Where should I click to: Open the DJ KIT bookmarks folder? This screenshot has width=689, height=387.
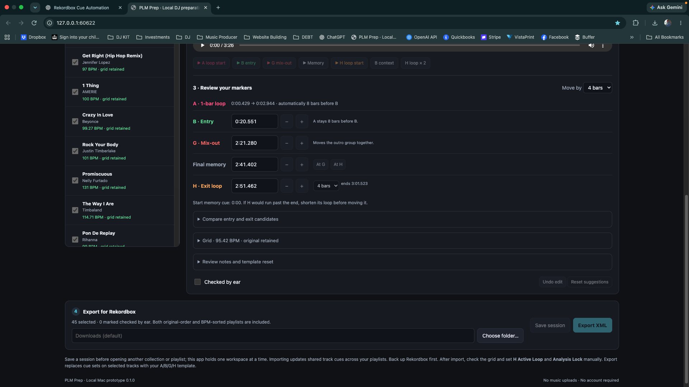click(119, 37)
